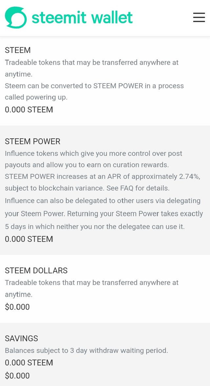Click the delegating Steem Power description
Image resolution: width=210 pixels, height=386 pixels.
click(x=104, y=214)
